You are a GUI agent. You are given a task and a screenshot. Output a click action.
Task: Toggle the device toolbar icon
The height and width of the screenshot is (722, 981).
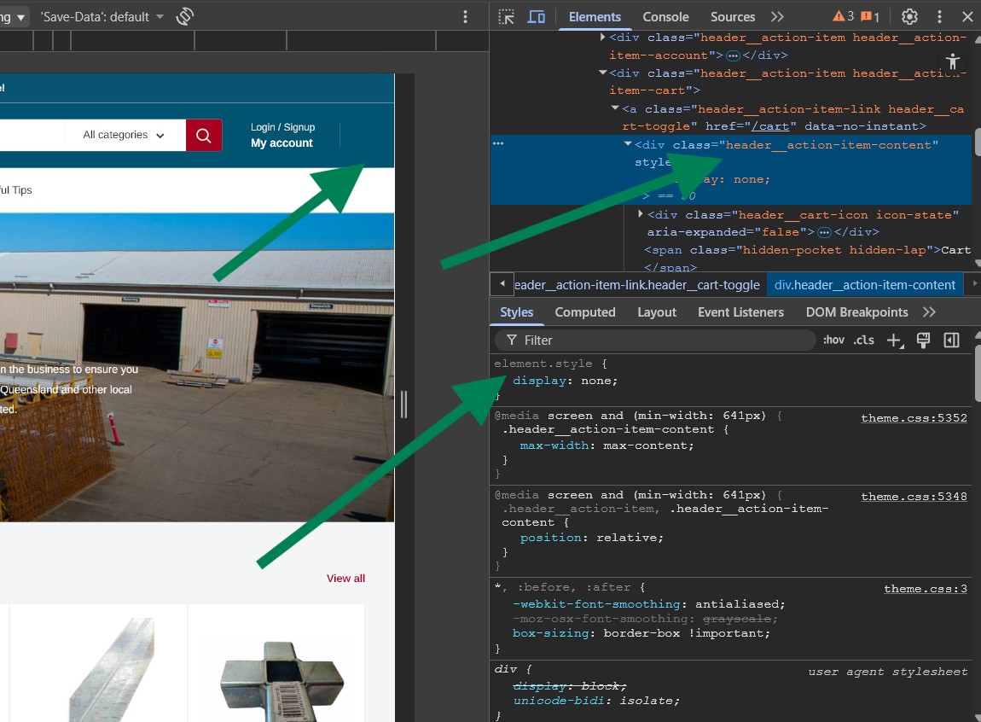[x=536, y=17]
